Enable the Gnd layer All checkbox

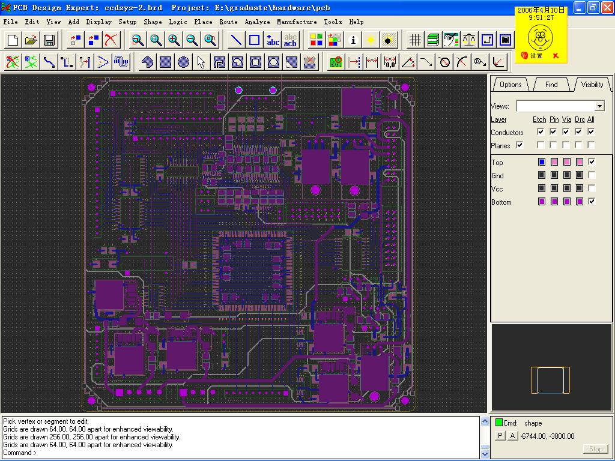coord(592,175)
